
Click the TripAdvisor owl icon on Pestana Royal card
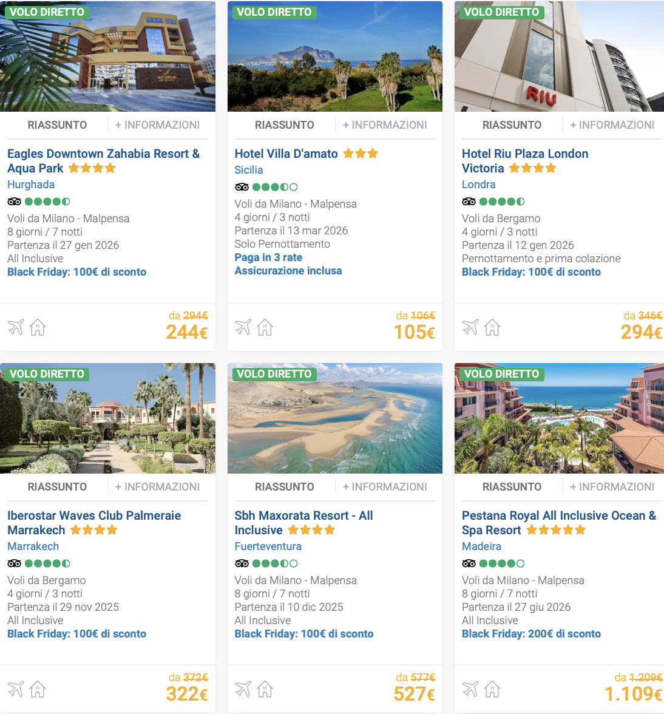click(469, 563)
